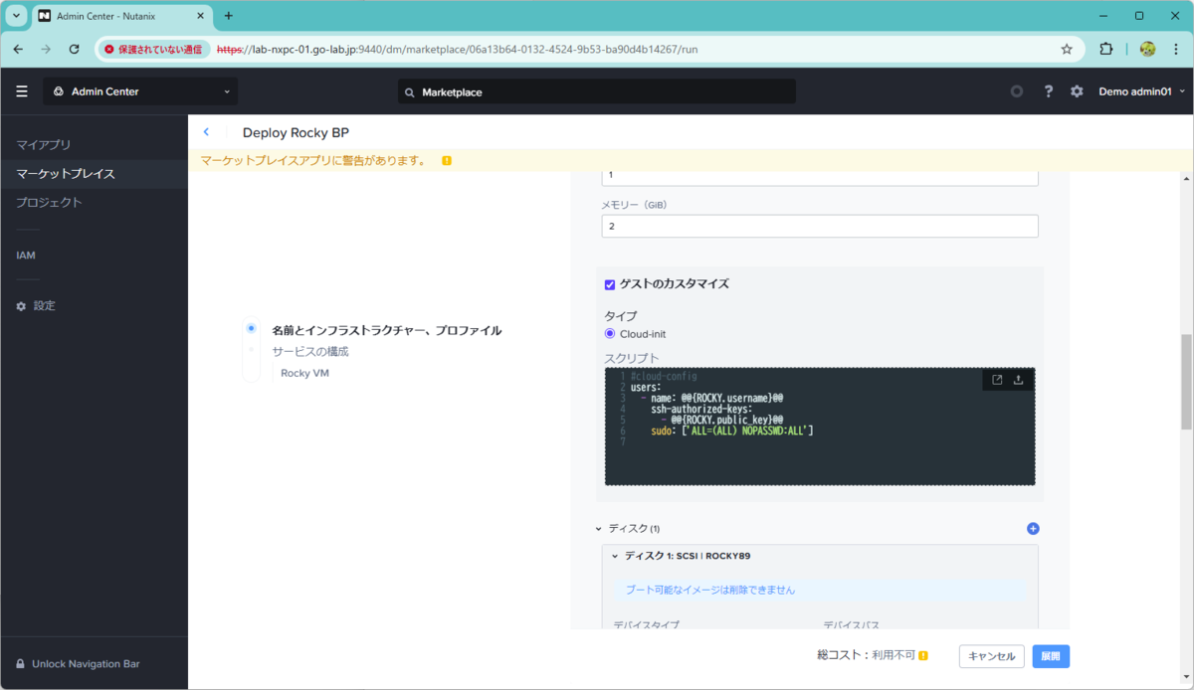Open IAM in the sidebar
This screenshot has height=690, width=1194.
point(26,256)
